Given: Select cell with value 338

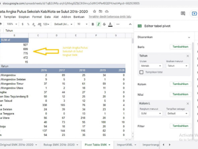Looking at the screenshot, I should [x=38, y=105].
